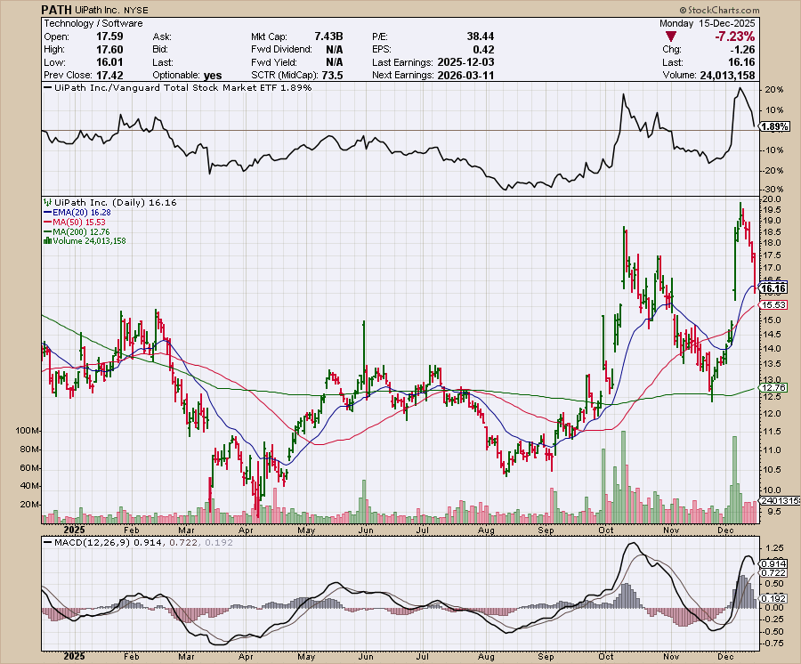Viewport: 801px width, 664px height.
Task: Click the Open value 17.59
Action: (x=109, y=36)
